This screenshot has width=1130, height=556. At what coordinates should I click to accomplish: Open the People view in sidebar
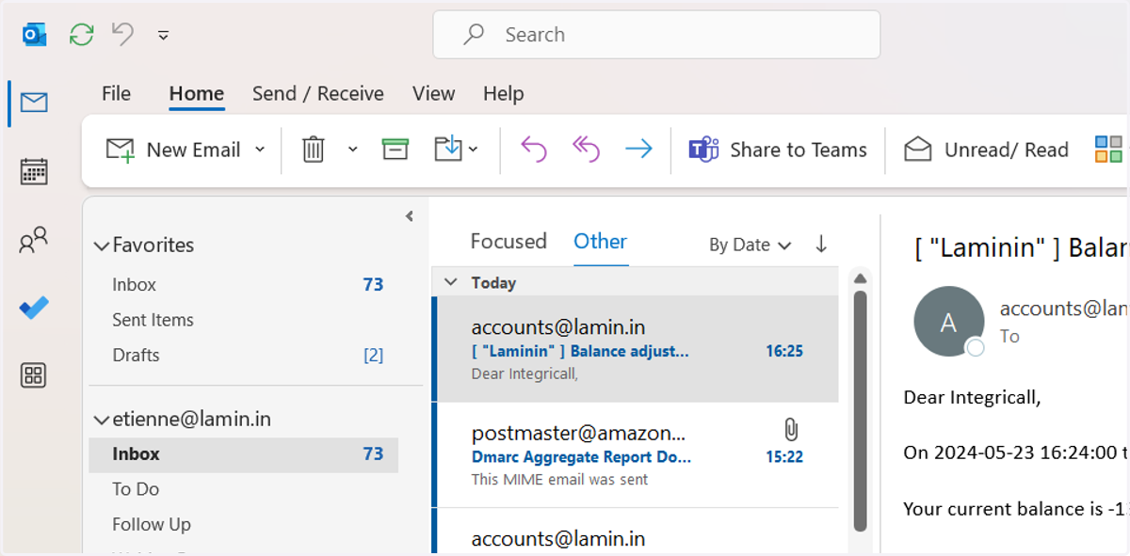point(34,240)
